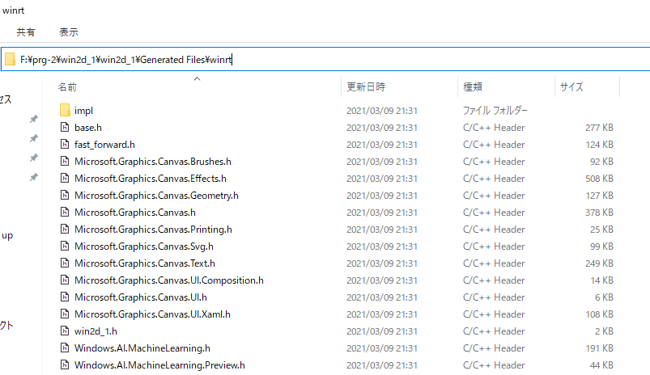Select the Microsoft.Graphics.Canvas.Effects.h file icon
This screenshot has height=375, width=650.
click(x=65, y=179)
